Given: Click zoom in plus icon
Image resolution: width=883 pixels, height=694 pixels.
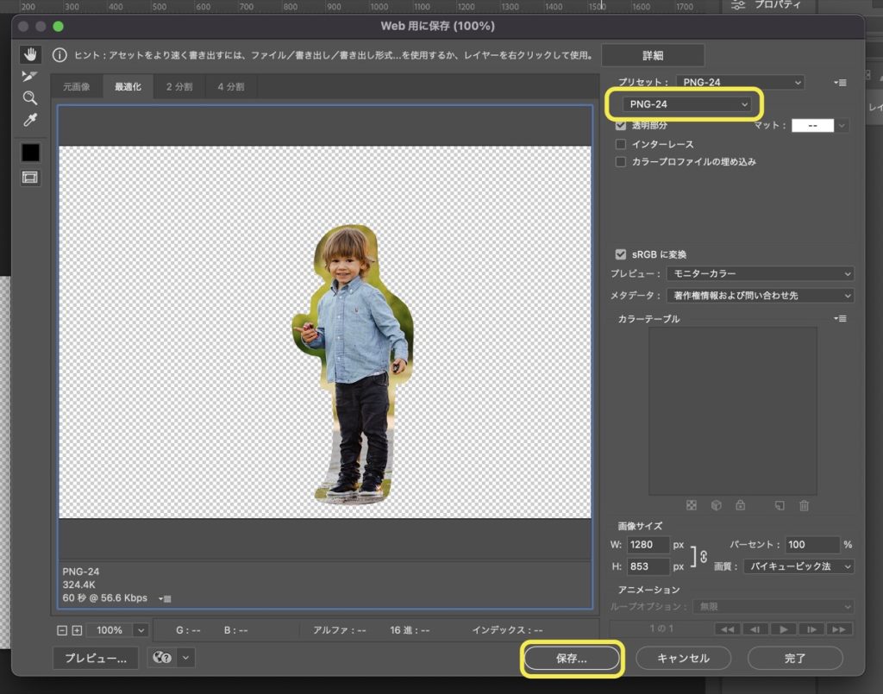Looking at the screenshot, I should pyautogui.click(x=77, y=630).
